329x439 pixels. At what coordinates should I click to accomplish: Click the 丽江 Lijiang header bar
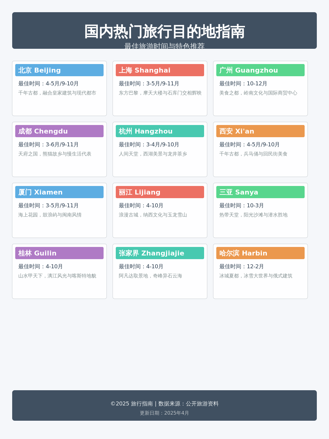[x=160, y=192]
